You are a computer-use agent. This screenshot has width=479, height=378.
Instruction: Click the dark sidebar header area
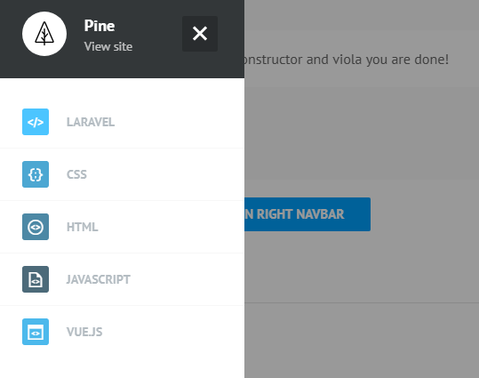[x=123, y=39]
